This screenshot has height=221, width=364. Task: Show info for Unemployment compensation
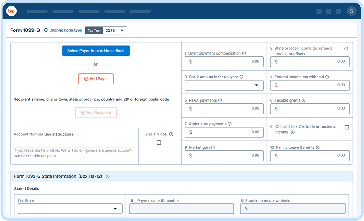coord(244,53)
